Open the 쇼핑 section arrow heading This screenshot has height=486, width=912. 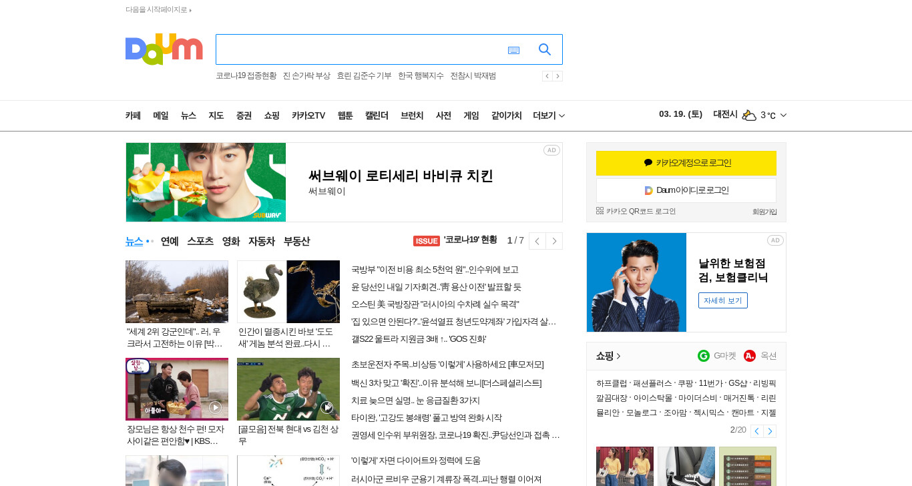coord(608,356)
